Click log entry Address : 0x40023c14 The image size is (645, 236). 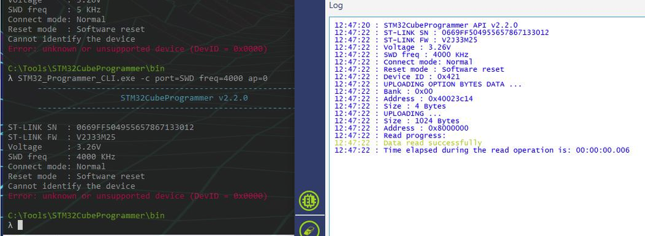[x=403, y=99]
